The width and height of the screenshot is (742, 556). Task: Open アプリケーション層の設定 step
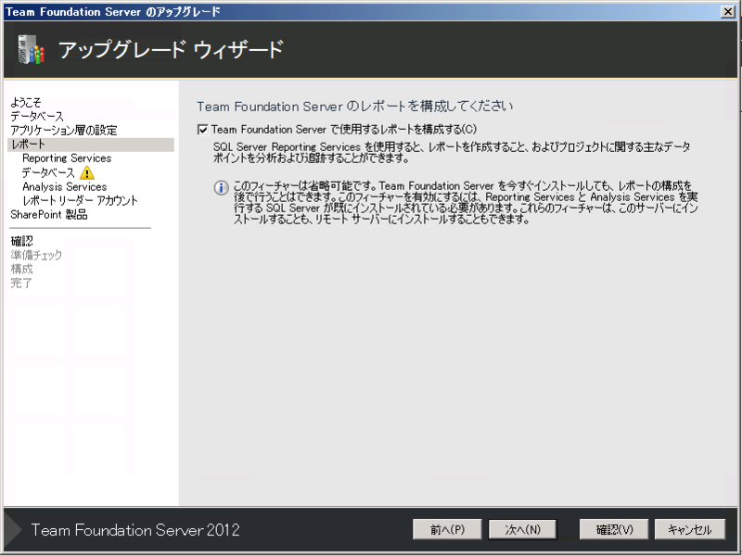(64, 130)
